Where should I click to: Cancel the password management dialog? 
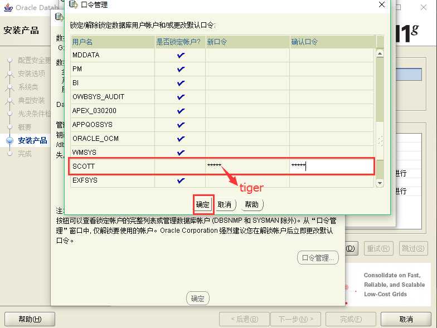[225, 205]
